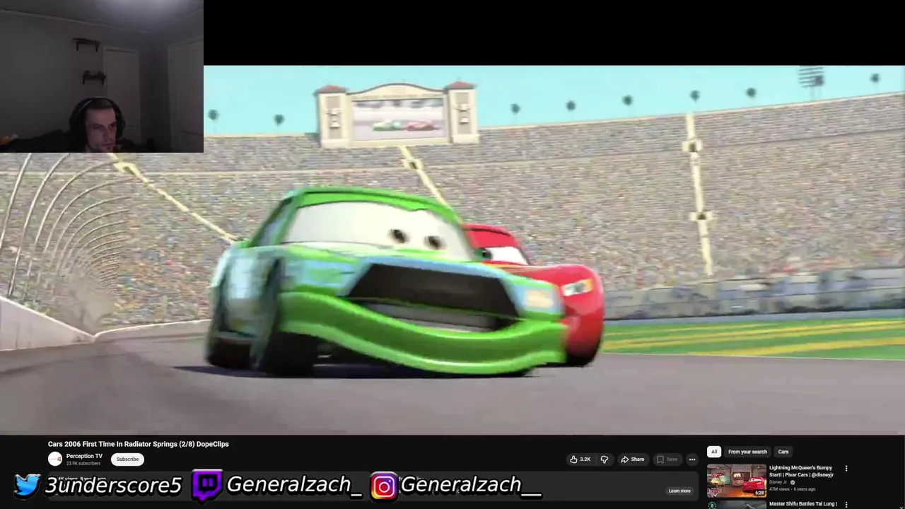
Task: Open options menu for Lightning McQueen's Bumpy Start
Action: [846, 468]
